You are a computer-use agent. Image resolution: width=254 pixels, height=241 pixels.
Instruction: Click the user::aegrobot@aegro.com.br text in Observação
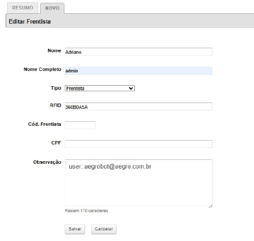click(110, 166)
